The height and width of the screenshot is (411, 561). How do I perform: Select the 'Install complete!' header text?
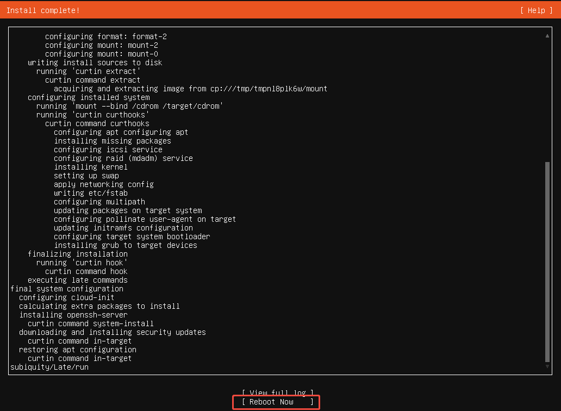[43, 10]
